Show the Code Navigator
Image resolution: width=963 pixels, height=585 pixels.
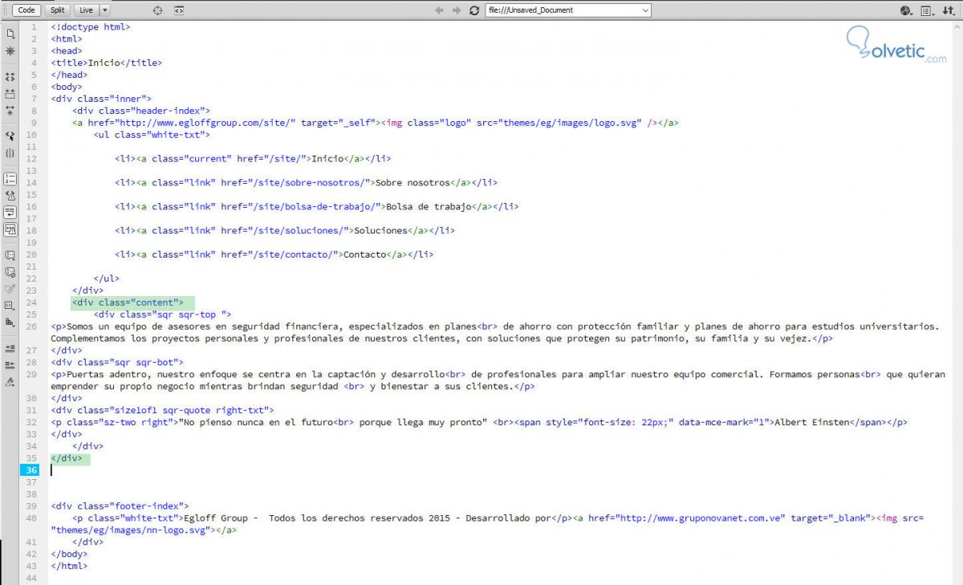(x=10, y=51)
